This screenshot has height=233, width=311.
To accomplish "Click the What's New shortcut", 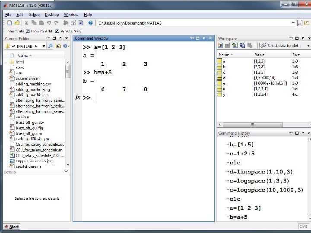I will pyautogui.click(x=68, y=31).
